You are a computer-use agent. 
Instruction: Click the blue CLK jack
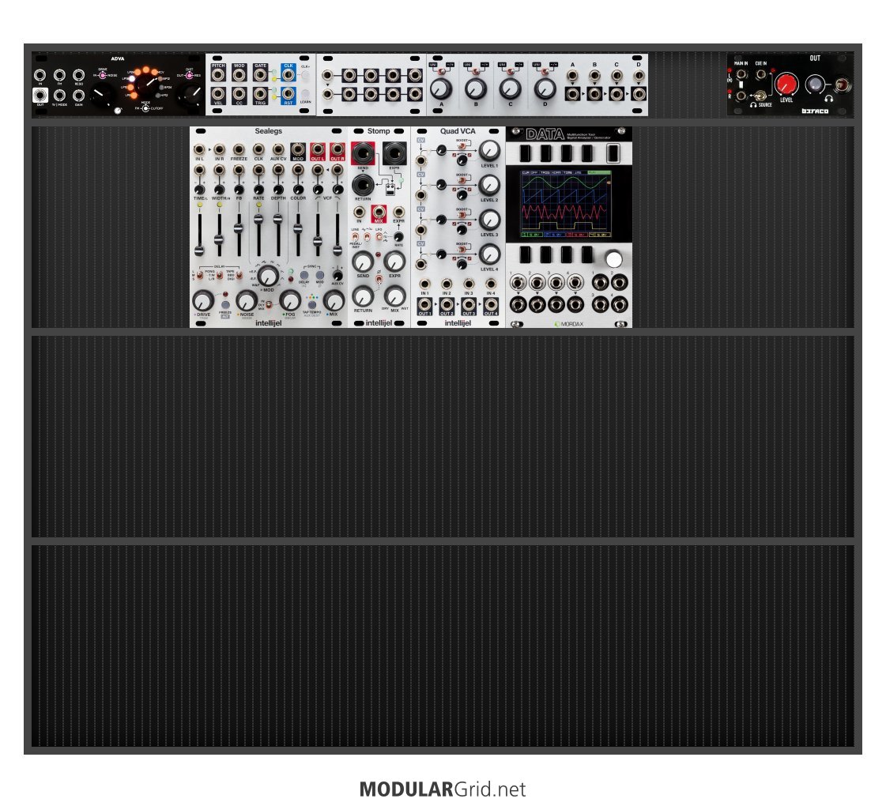pos(288,74)
